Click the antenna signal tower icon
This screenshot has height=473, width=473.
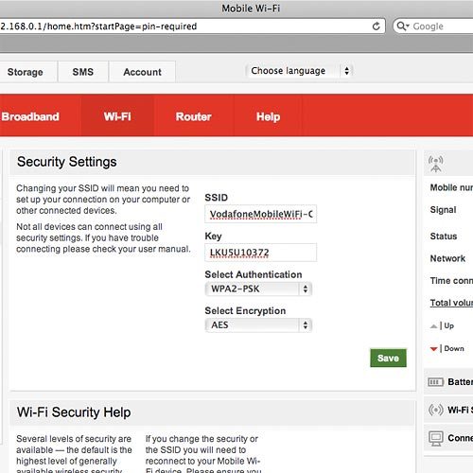(436, 164)
